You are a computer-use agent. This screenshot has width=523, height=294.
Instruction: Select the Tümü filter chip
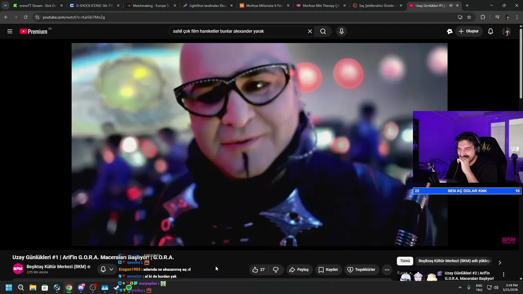(405, 261)
